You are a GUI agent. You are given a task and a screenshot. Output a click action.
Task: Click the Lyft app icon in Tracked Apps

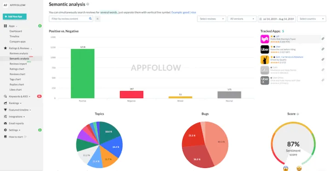tap(265, 39)
